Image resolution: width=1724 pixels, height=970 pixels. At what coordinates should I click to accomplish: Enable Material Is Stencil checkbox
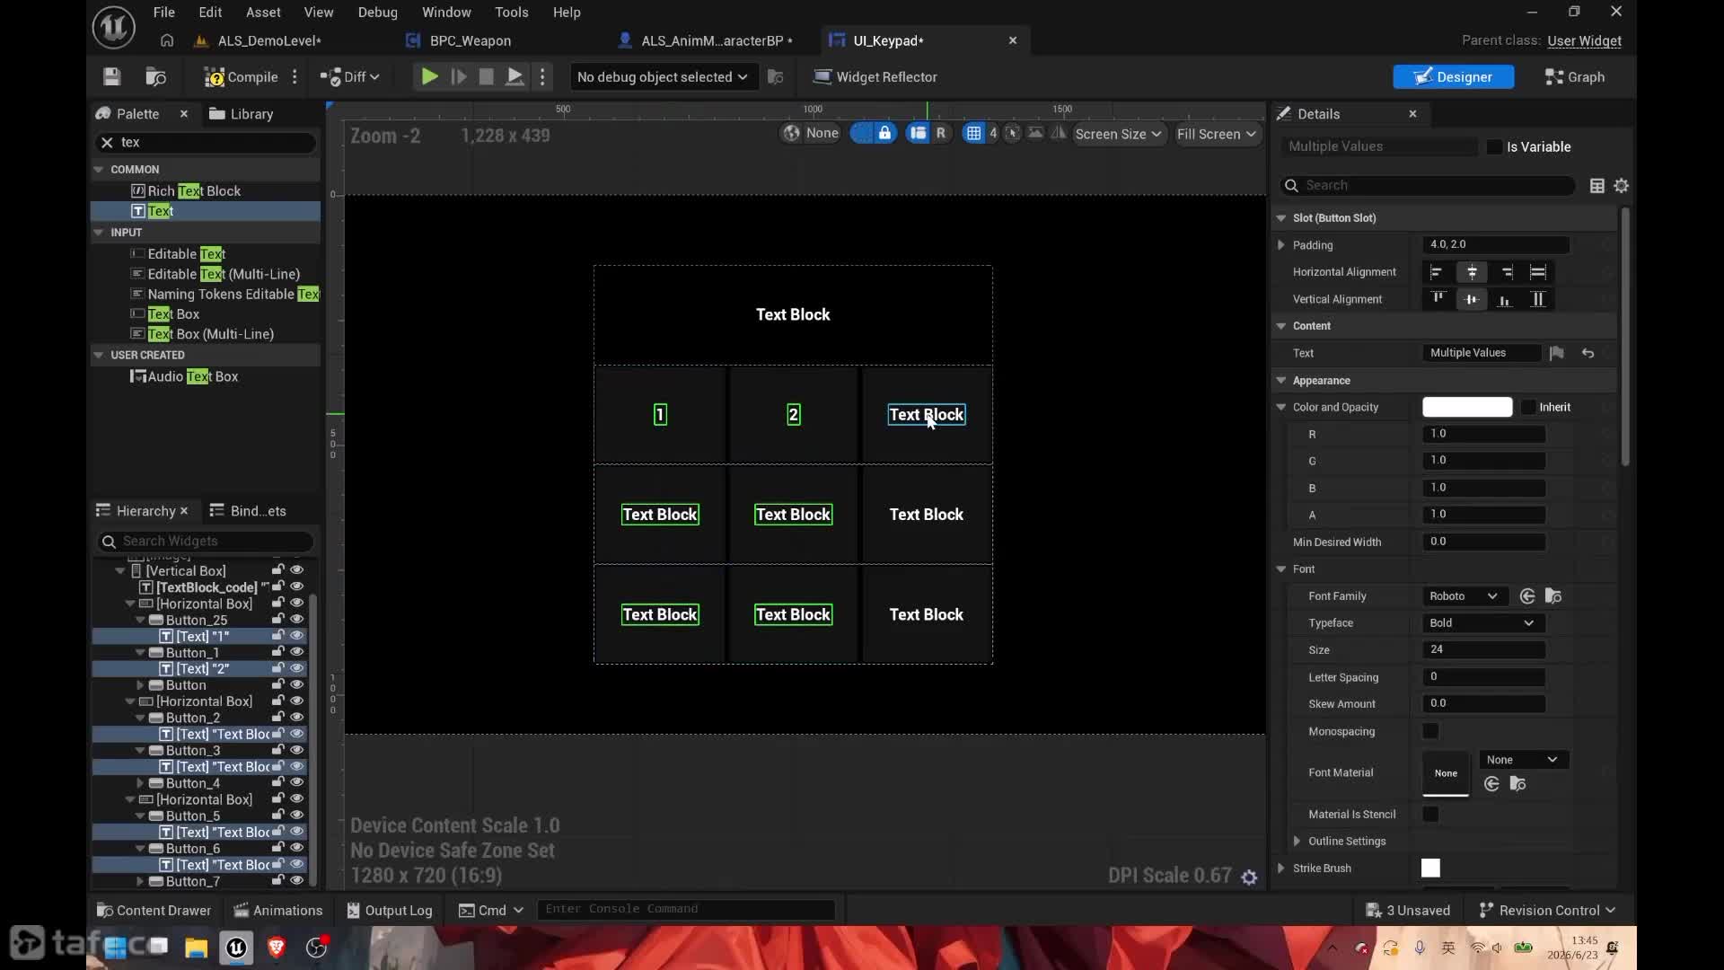(x=1430, y=815)
